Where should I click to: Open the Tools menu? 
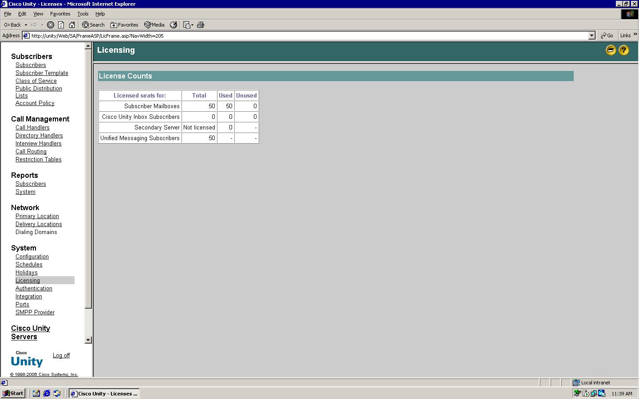[83, 14]
